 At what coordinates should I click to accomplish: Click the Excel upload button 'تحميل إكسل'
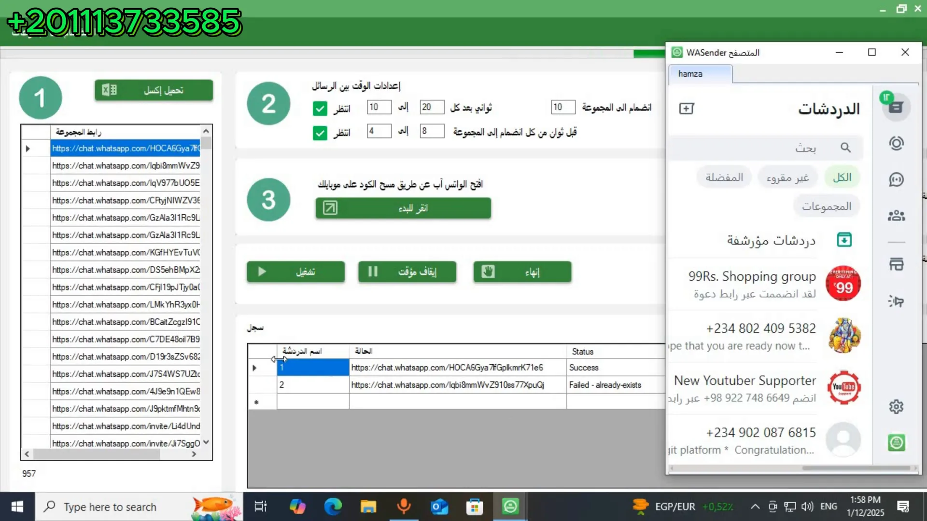pos(154,90)
